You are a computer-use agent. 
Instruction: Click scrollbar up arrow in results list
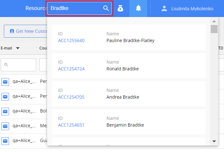(x=214, y=21)
